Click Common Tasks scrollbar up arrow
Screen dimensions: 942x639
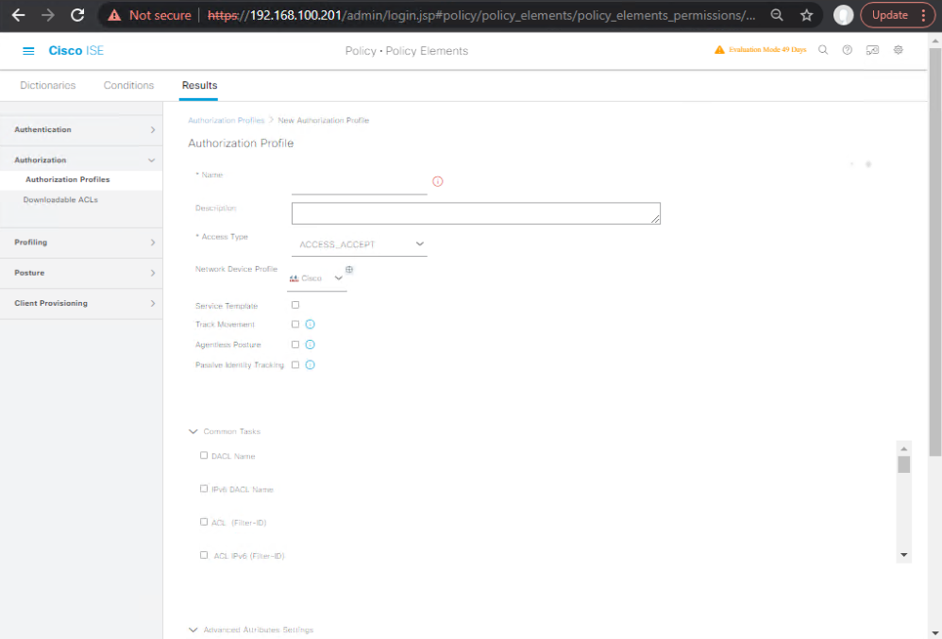coord(903,448)
